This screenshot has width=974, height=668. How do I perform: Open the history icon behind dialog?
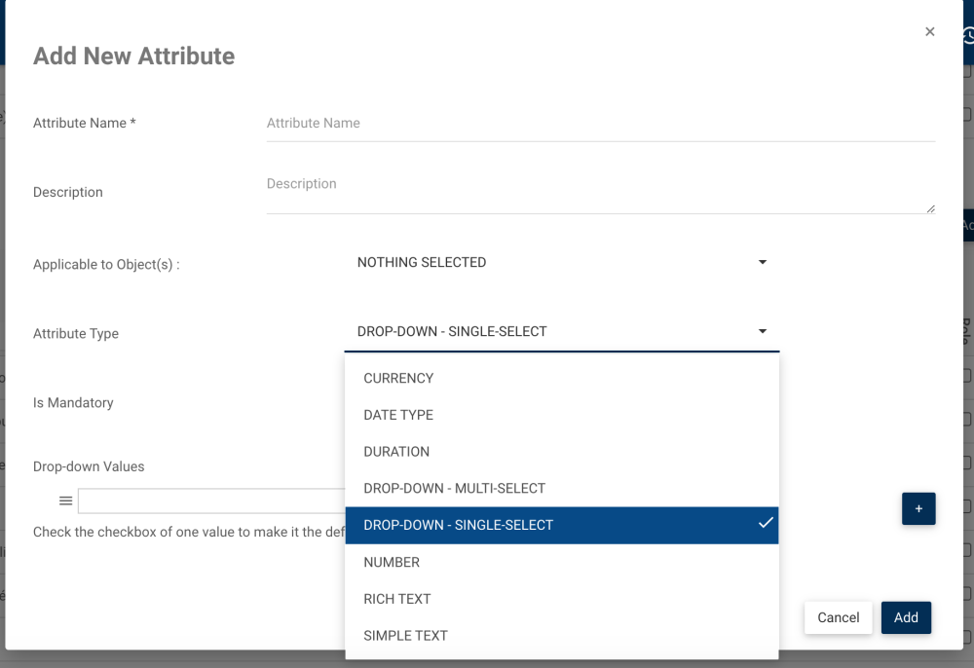968,36
